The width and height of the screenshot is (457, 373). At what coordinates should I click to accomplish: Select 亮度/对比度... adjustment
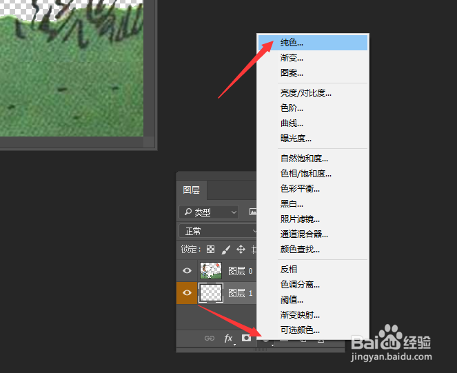[313, 93]
